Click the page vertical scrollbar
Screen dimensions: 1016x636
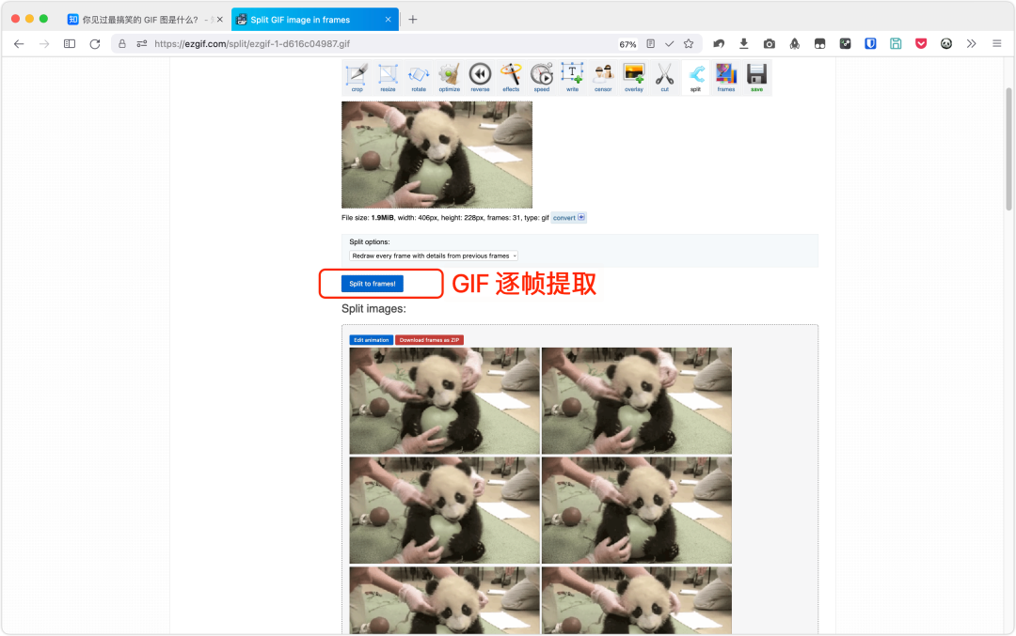click(x=1008, y=148)
